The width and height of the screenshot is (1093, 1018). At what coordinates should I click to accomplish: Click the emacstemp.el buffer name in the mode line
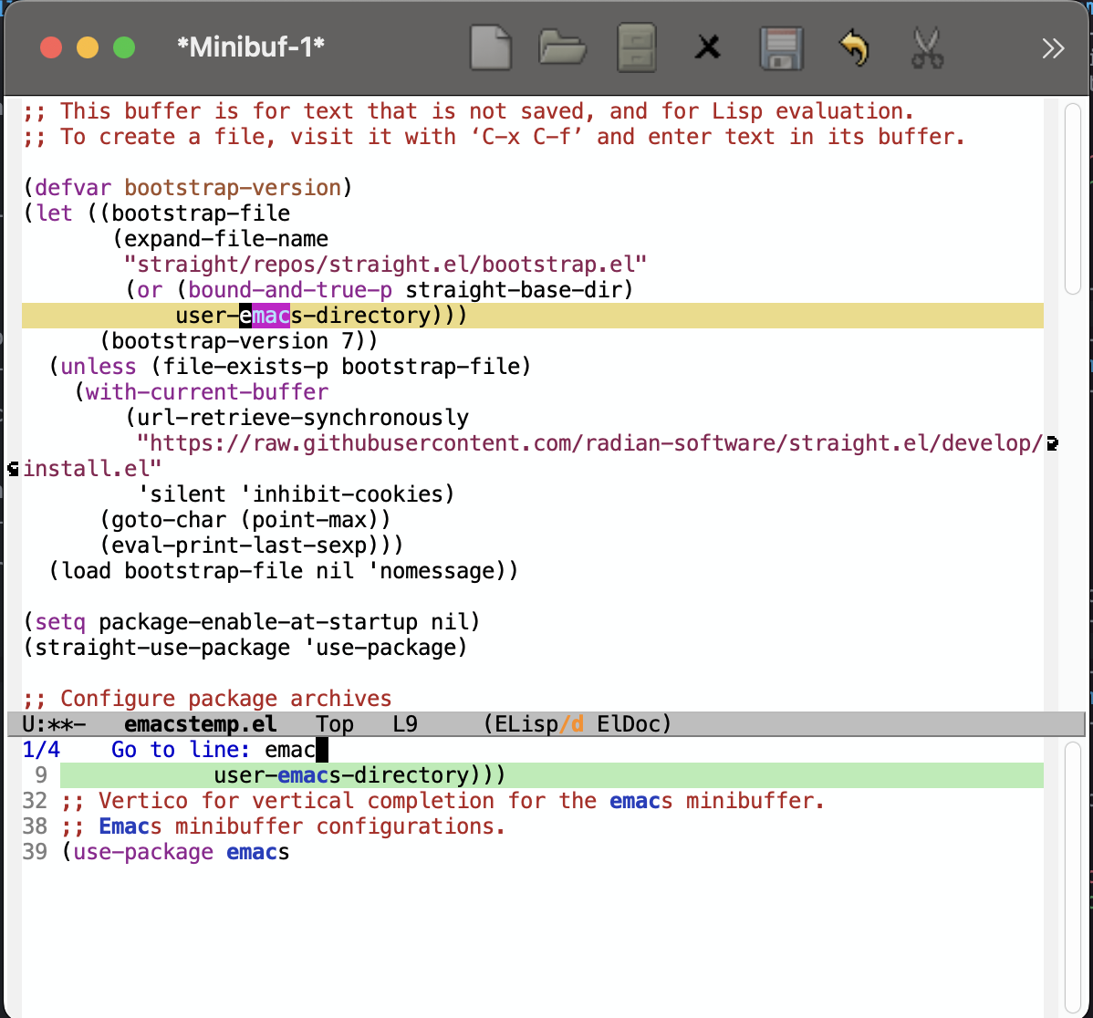pos(200,724)
